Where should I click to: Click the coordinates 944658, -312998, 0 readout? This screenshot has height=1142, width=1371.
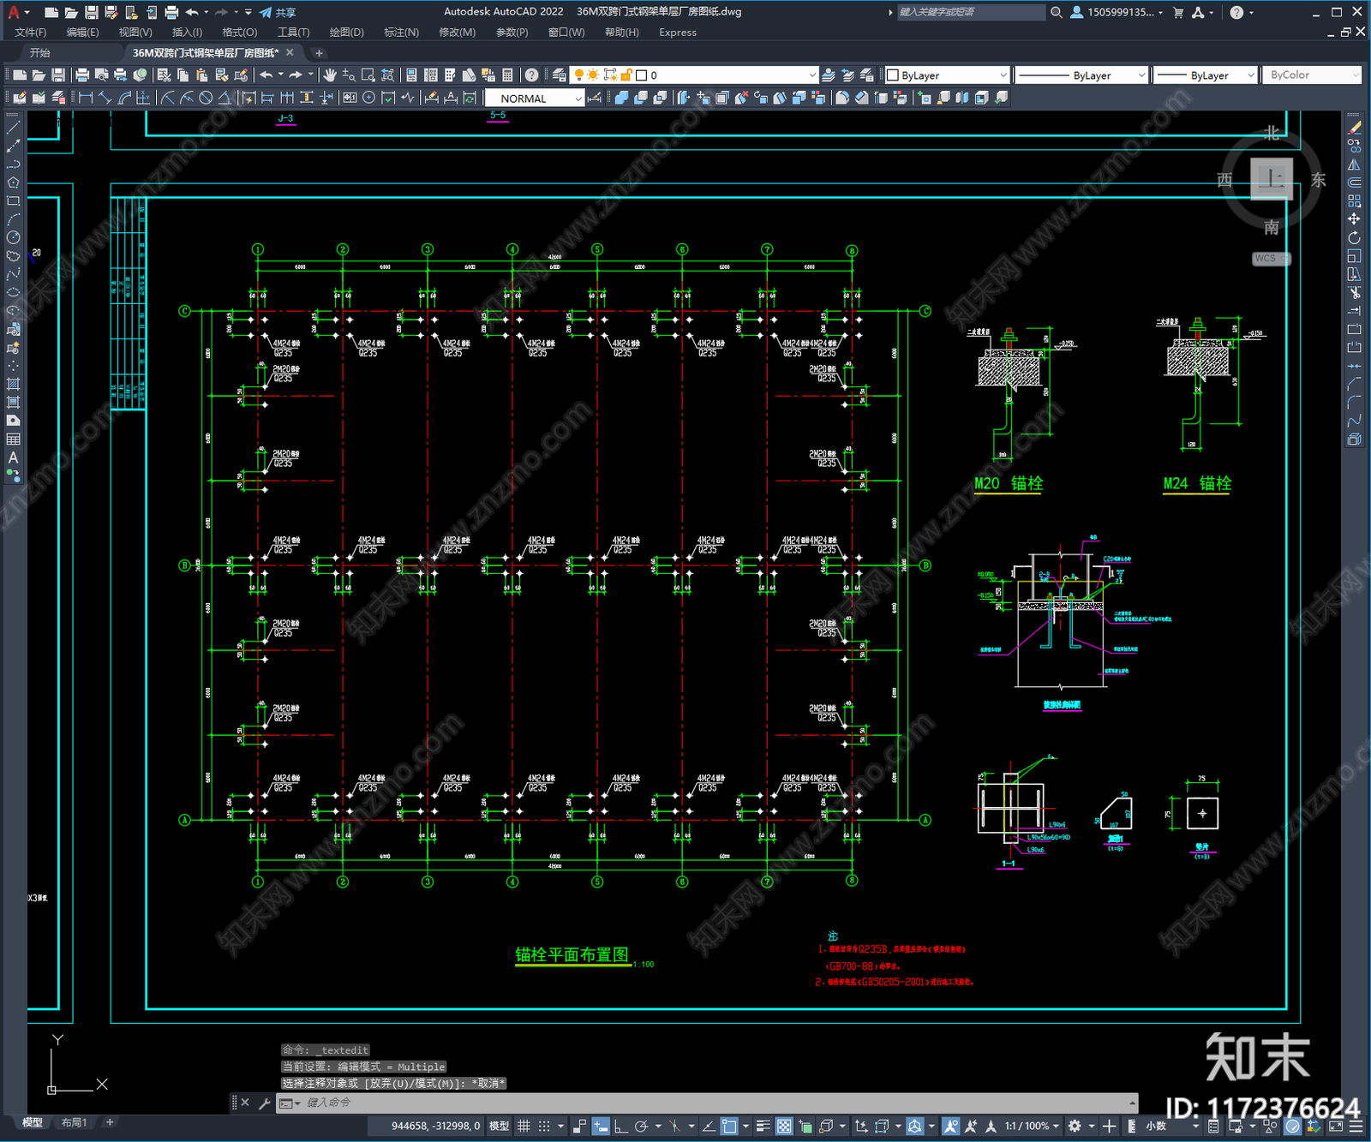pyautogui.click(x=435, y=1126)
